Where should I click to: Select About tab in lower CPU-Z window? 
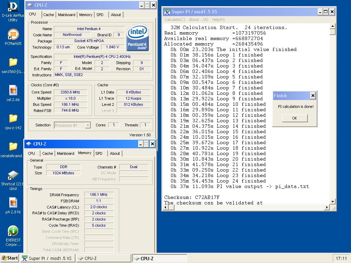point(114,153)
